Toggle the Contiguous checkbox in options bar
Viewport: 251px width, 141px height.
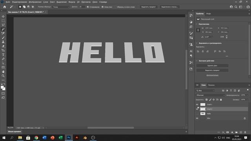point(103,7)
